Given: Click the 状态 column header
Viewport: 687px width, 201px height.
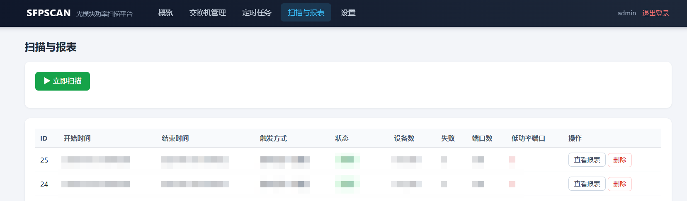Looking at the screenshot, I should click(x=342, y=139).
